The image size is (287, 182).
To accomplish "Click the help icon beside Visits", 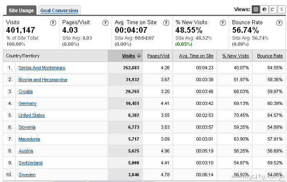I will (53, 23).
